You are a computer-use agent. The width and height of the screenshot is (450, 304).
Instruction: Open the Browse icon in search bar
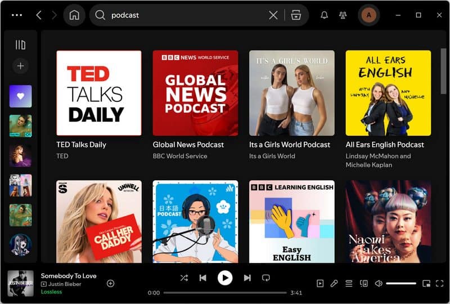(x=296, y=15)
